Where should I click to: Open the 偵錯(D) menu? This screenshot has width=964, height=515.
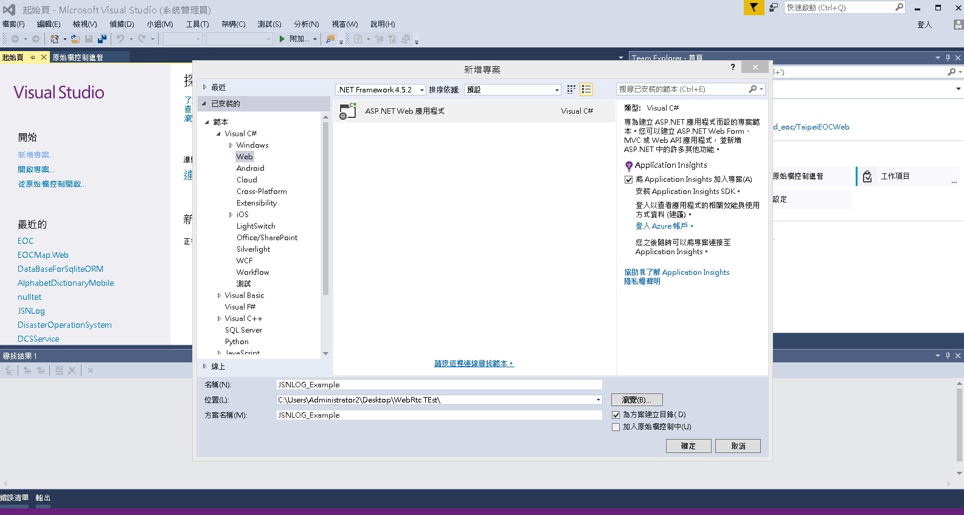tap(122, 24)
